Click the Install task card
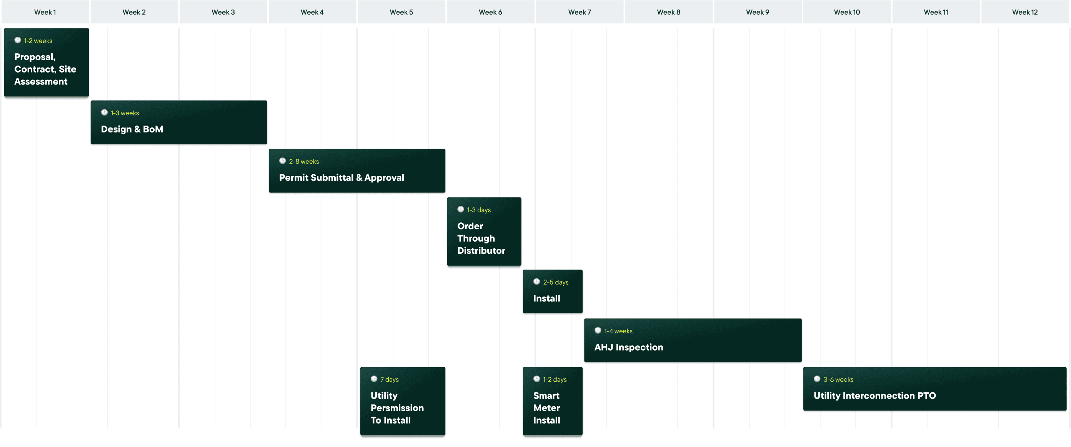 coord(553,292)
